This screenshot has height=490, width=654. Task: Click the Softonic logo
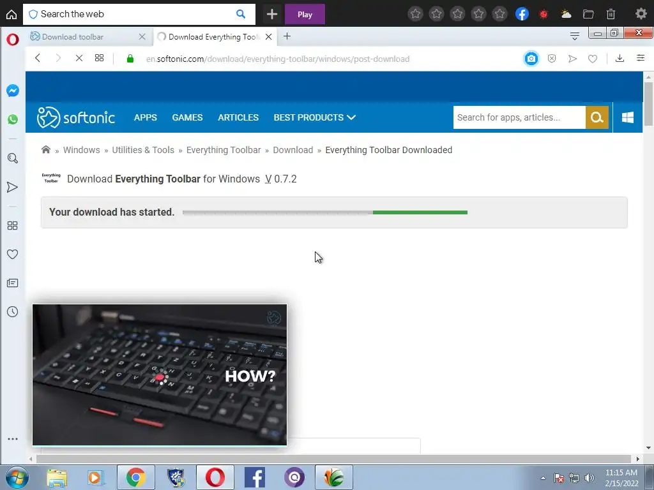point(76,117)
